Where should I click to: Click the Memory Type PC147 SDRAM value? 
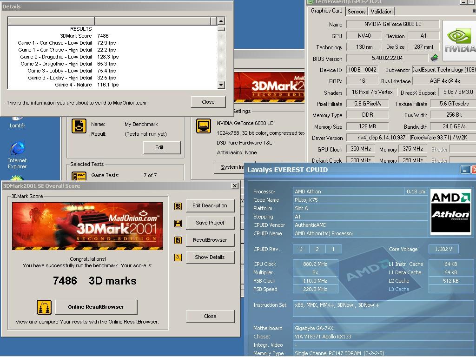click(x=384, y=353)
